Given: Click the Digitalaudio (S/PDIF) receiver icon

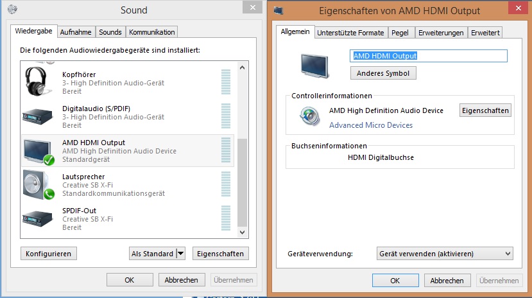Looking at the screenshot, I should pos(38,116).
